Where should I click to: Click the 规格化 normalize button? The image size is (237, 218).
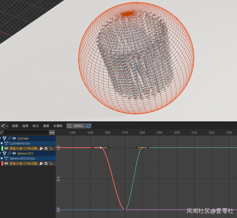pyautogui.click(x=76, y=126)
